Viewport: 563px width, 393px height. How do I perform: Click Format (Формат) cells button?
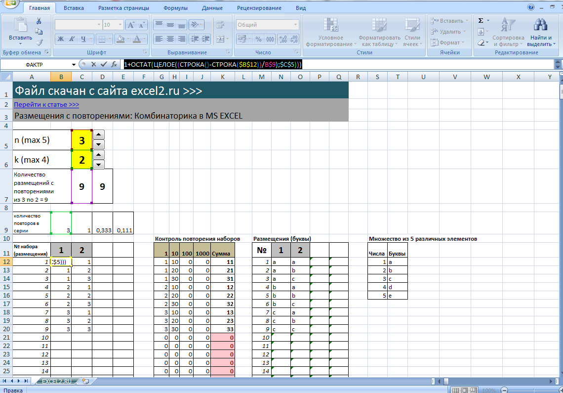(x=447, y=43)
